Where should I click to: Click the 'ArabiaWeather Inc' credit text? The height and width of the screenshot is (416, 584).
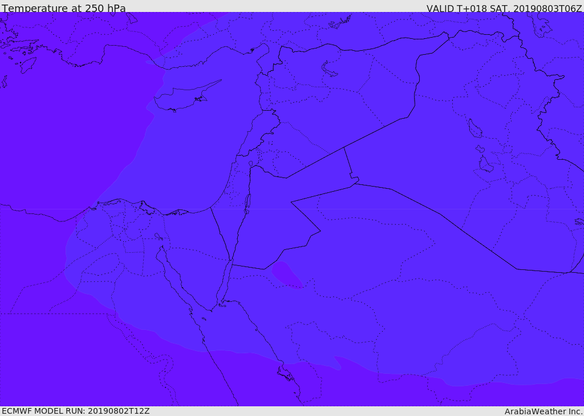coord(543,411)
